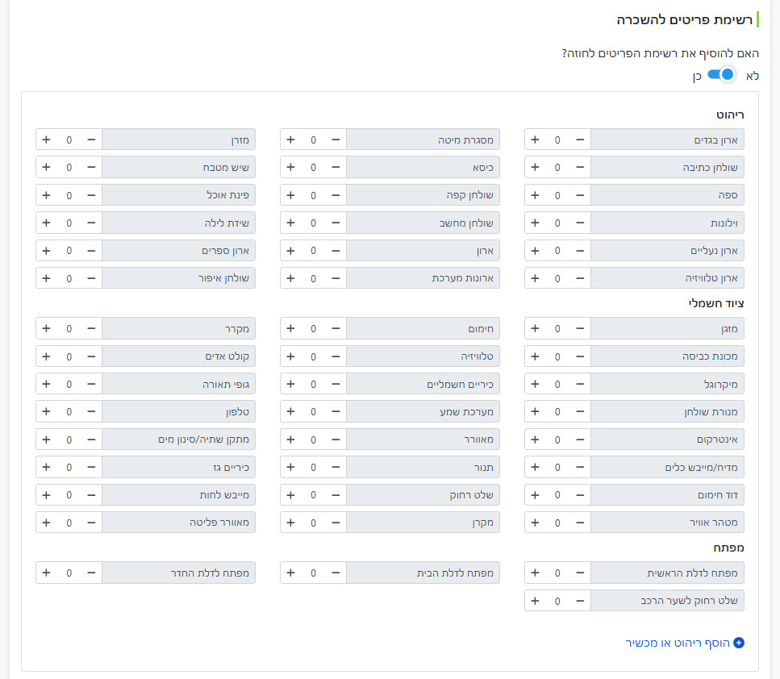Image resolution: width=780 pixels, height=679 pixels.
Task: Increase count for מפתח לדלת הראשית
Action: 536,573
